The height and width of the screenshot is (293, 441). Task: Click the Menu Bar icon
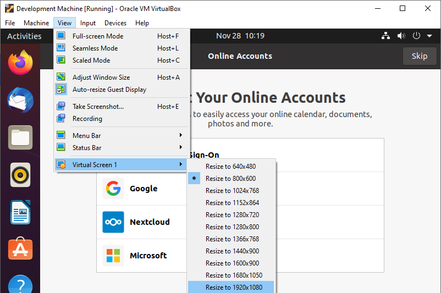[60, 135]
